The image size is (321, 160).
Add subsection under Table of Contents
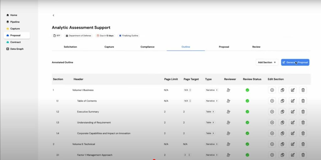(272, 101)
